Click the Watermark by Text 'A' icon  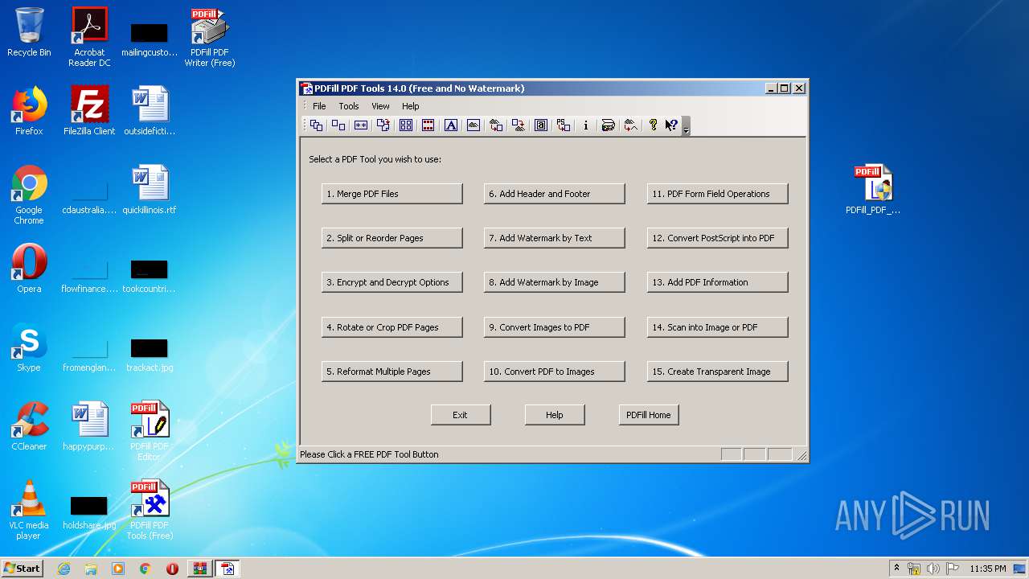point(451,125)
